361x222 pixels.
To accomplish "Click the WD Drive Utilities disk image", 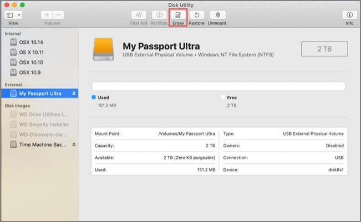I will coord(43,115).
